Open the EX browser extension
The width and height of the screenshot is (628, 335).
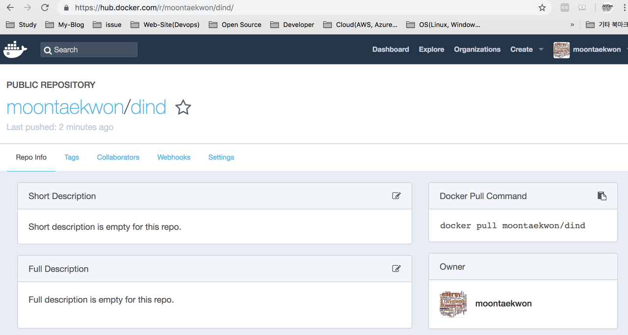(565, 7)
